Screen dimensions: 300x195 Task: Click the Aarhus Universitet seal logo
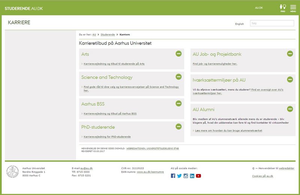point(13,171)
